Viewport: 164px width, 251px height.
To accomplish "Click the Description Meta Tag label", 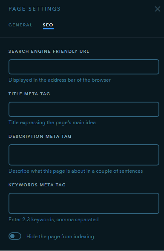I will tap(40, 137).
